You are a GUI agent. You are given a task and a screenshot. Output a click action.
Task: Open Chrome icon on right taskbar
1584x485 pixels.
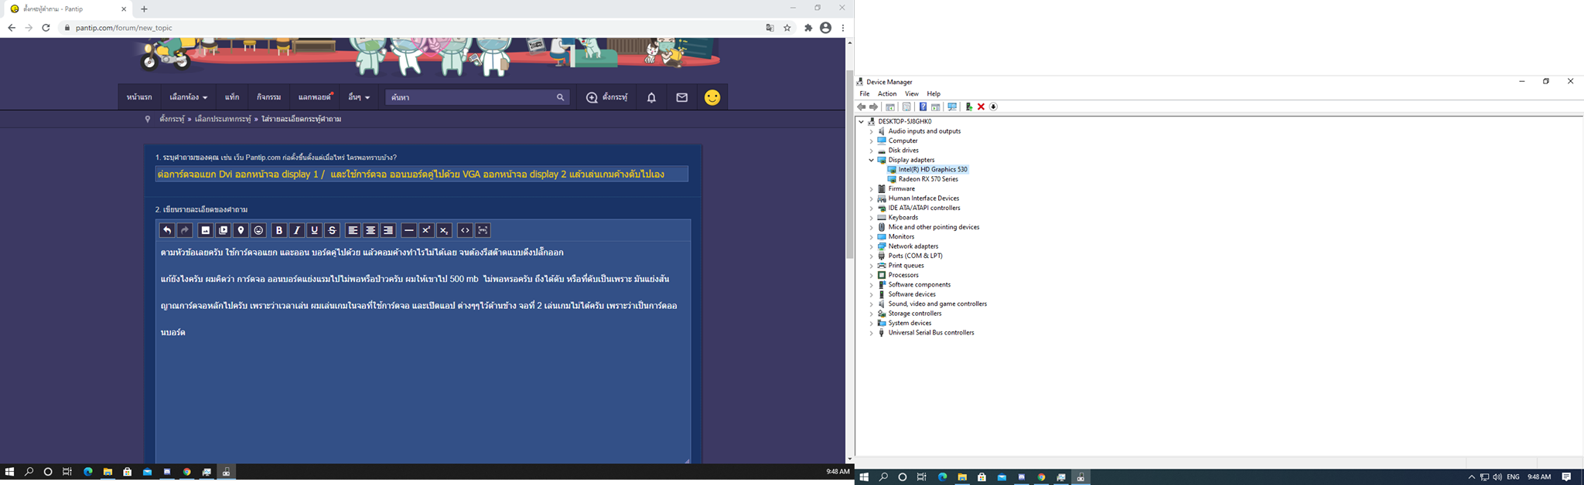[x=1041, y=477]
